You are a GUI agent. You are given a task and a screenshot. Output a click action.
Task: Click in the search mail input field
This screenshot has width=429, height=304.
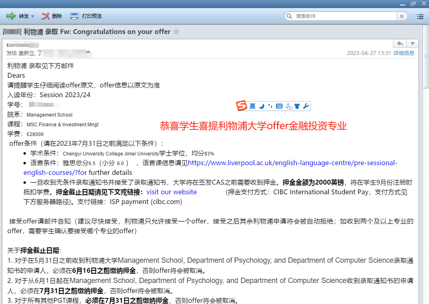(344, 16)
